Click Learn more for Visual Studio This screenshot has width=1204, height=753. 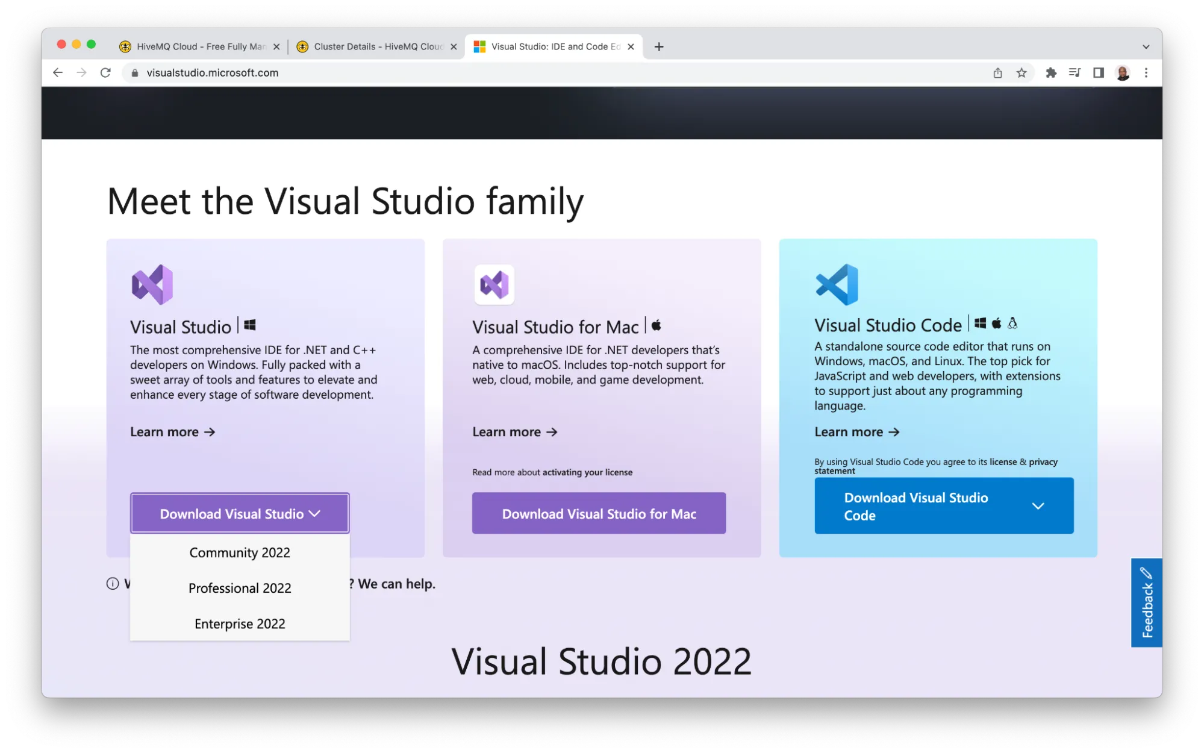point(173,430)
